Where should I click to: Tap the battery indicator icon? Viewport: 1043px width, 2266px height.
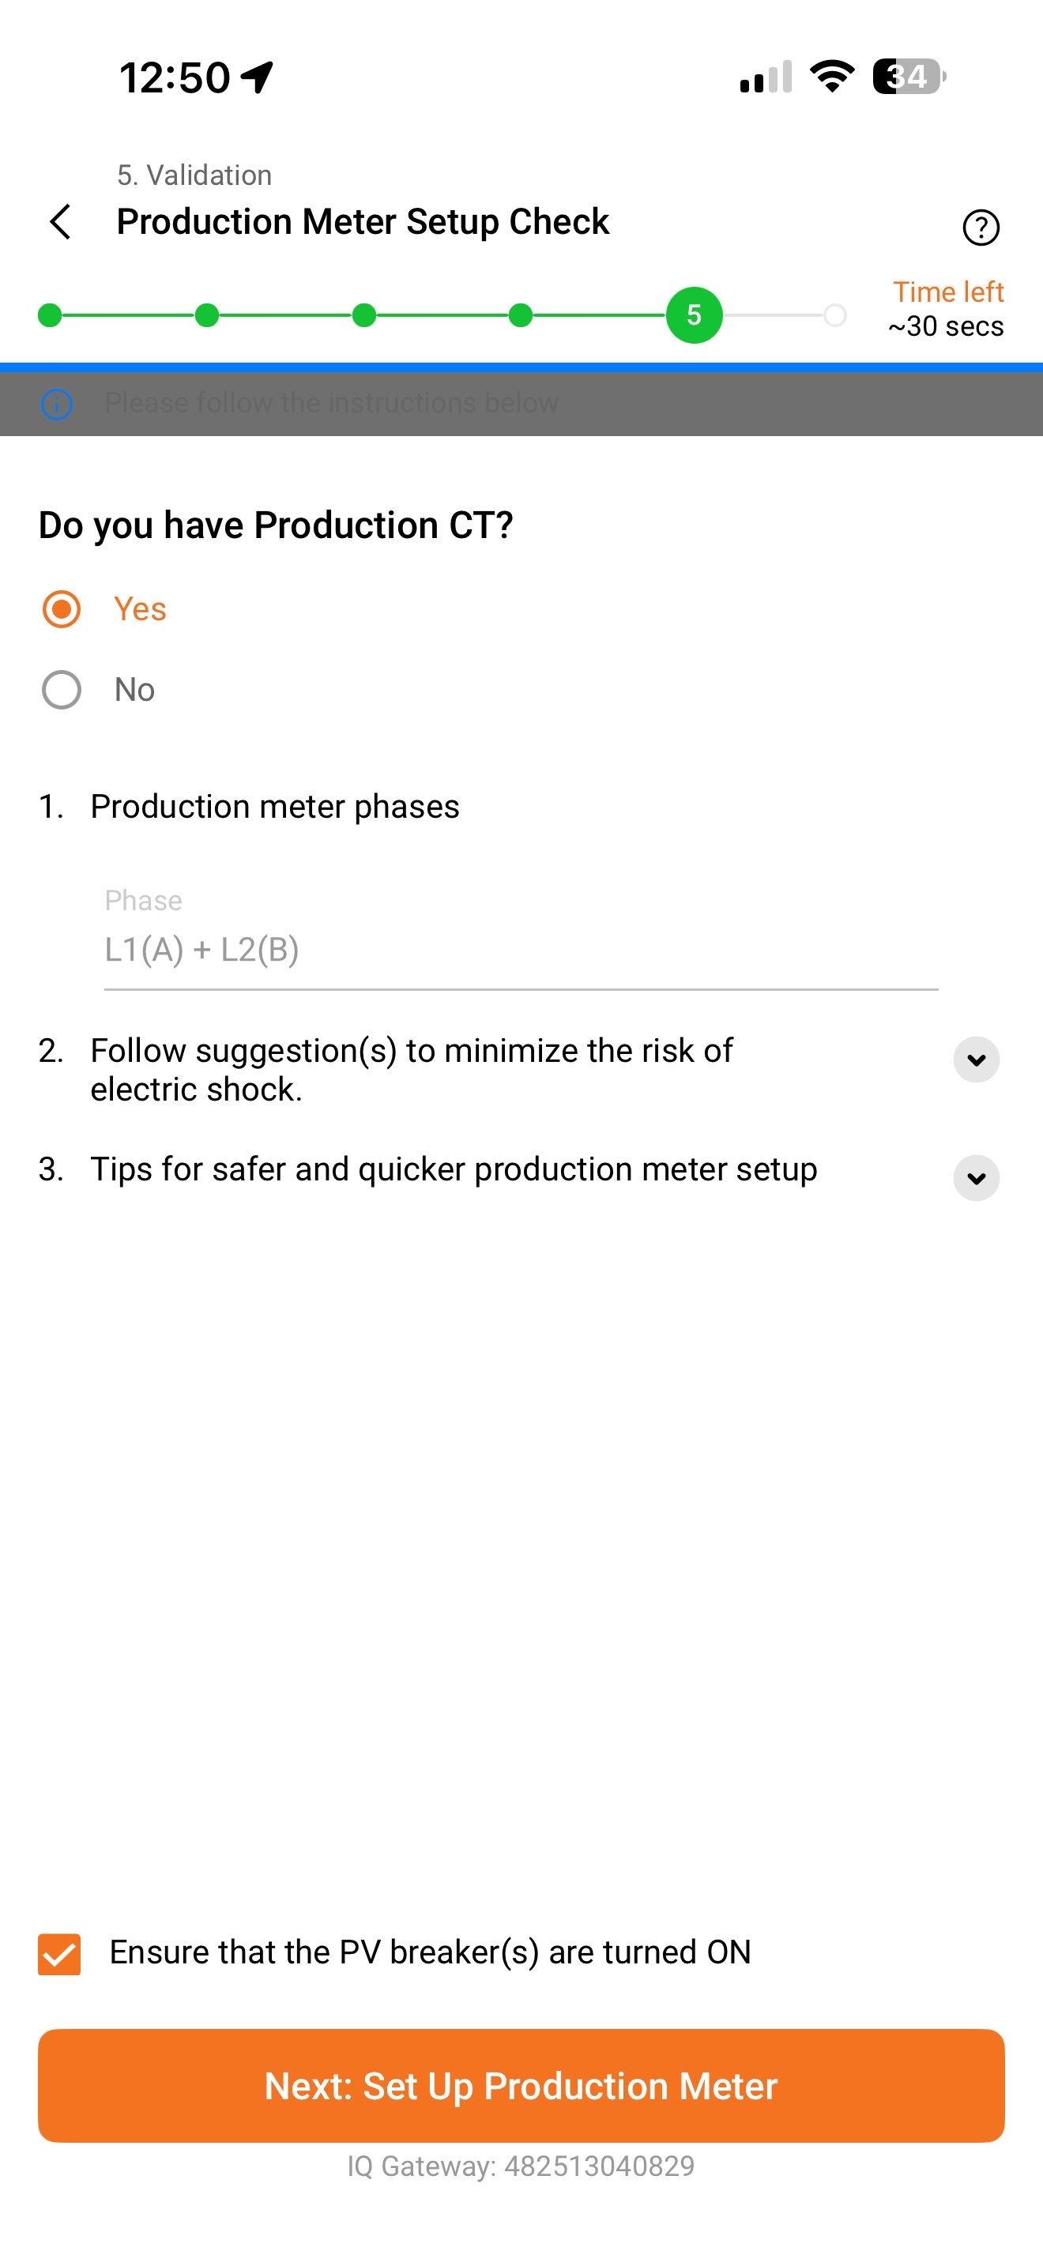[909, 77]
